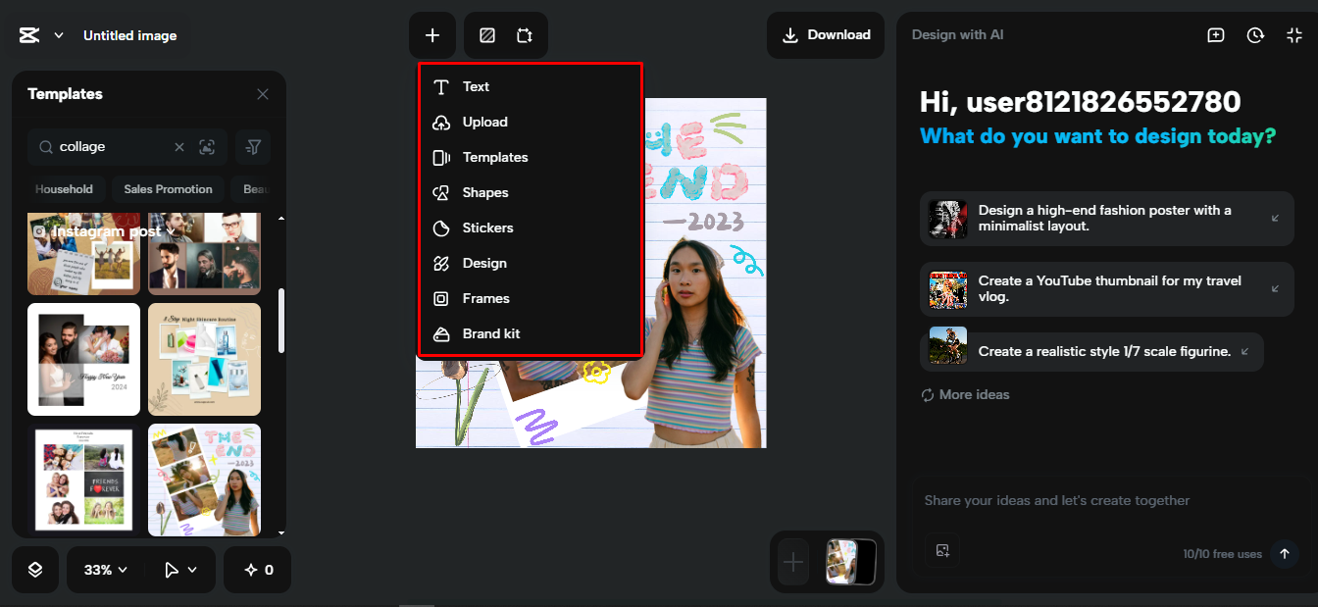
Task: Click the image upload icon in chat box
Action: point(943,551)
